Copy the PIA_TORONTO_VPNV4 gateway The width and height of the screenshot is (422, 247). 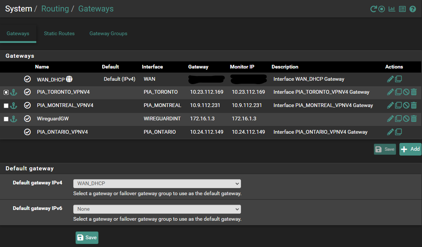tap(398, 92)
